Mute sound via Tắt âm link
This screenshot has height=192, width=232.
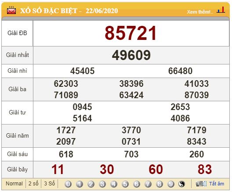click(x=217, y=184)
